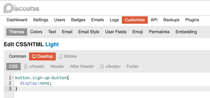This screenshot has width=210, height=98.
Task: Open the Colors sub-tab
Action: click(36, 32)
